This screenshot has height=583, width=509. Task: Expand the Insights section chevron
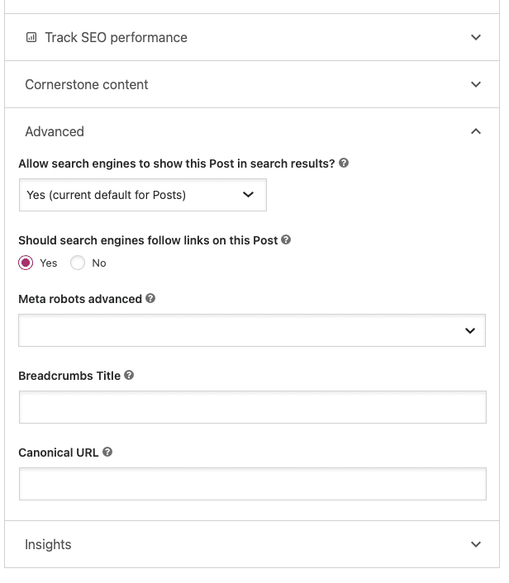[476, 544]
